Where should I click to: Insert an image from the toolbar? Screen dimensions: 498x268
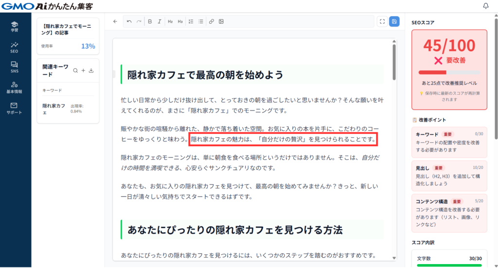(221, 21)
